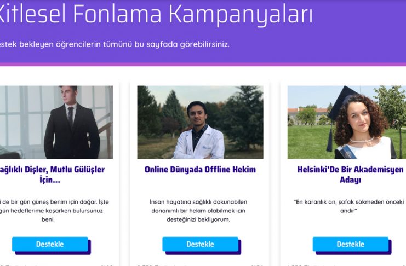
Task: Click Destekle under Helsinki'De Bir Akademisyen Adayı
Action: tap(350, 244)
